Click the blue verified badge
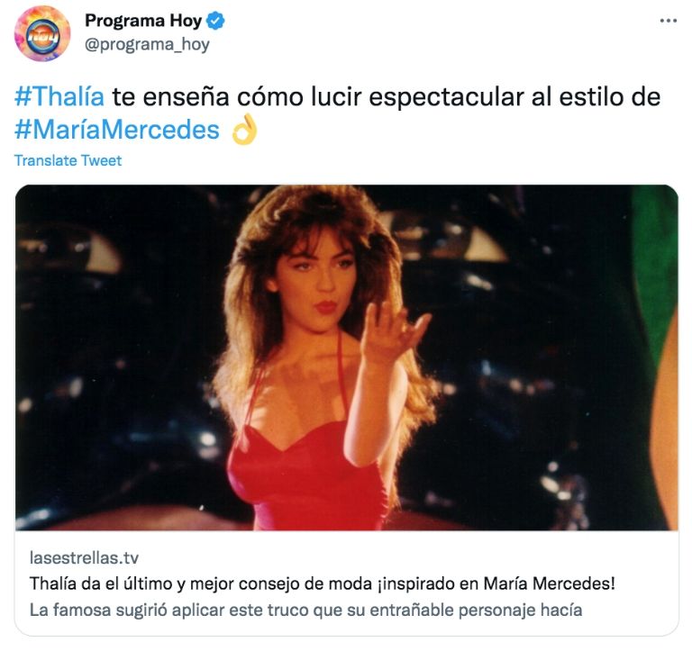The width and height of the screenshot is (692, 651). pos(215,21)
